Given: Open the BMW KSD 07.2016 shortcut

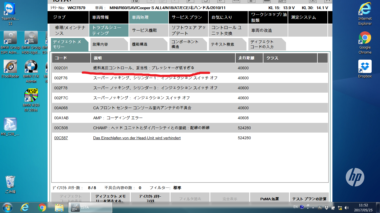Looking at the screenshot, I should (x=31, y=100).
